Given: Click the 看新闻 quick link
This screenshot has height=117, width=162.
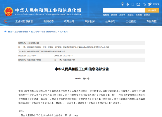Looking at the screenshot, I should (x=106, y=15).
